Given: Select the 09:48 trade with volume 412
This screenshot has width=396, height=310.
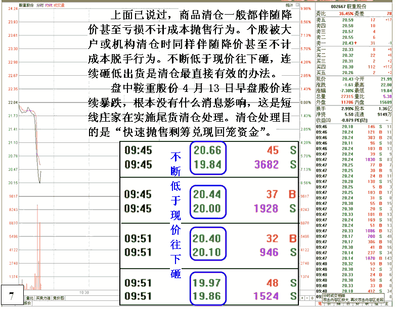Looking at the screenshot, I should pos(354,291).
